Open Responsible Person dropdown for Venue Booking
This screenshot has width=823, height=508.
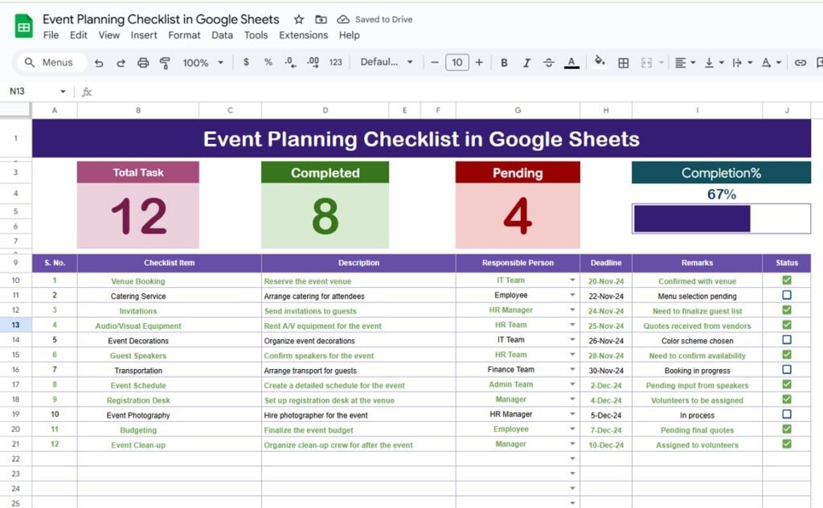click(x=572, y=281)
